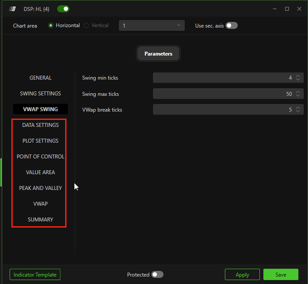Viewport: 308px width, 284px height.
Task: Select the Horizontal chart area option
Action: (x=51, y=25)
